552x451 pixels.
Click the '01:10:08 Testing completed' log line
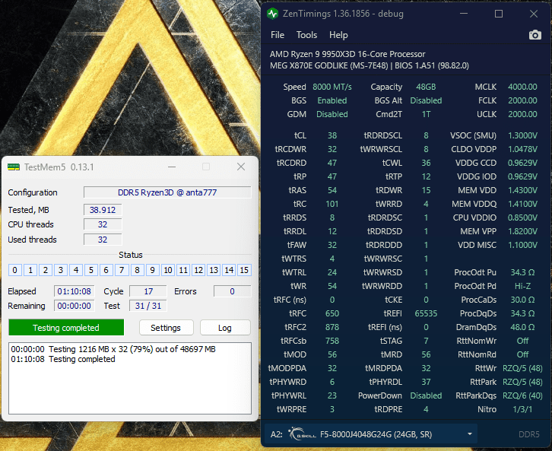tap(63, 359)
